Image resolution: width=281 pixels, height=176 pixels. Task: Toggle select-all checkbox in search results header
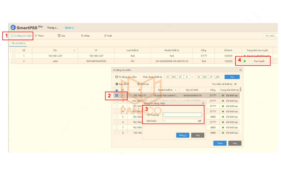(117, 90)
